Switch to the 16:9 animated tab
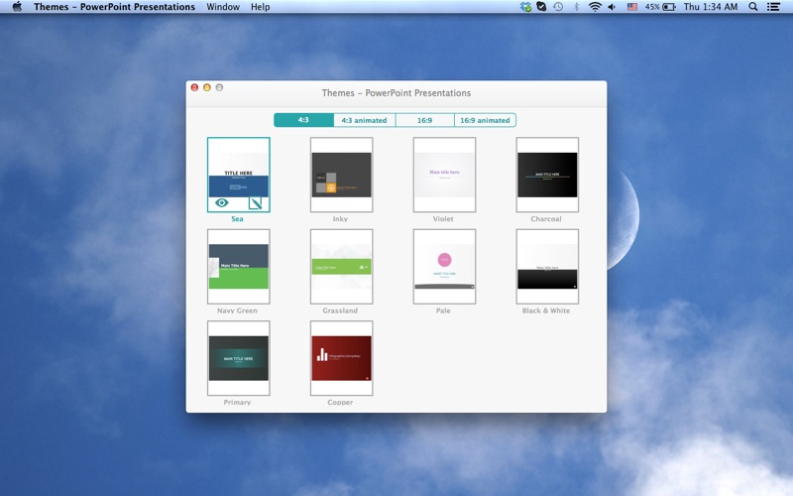 tap(485, 120)
